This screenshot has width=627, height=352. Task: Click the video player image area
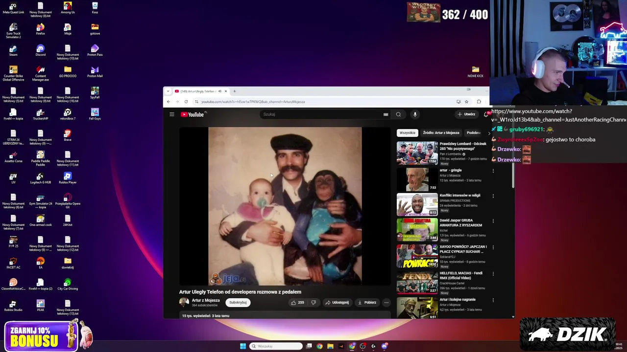click(x=285, y=206)
